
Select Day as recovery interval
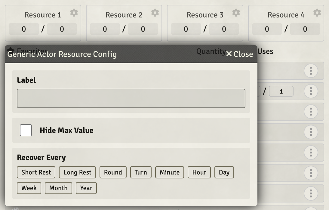coord(224,172)
